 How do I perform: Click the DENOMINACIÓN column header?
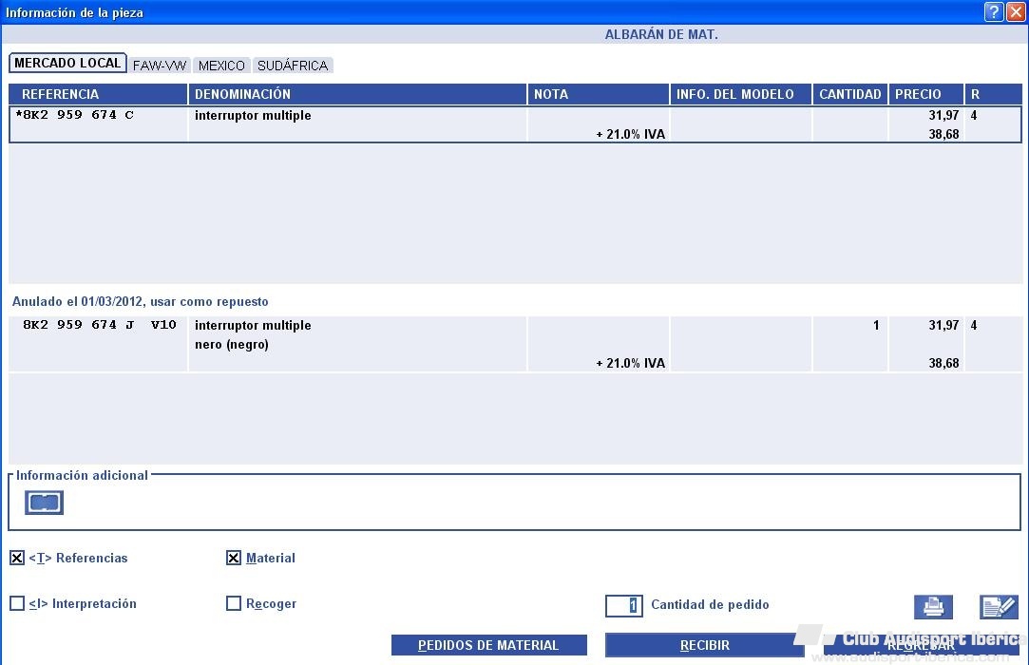coord(357,94)
